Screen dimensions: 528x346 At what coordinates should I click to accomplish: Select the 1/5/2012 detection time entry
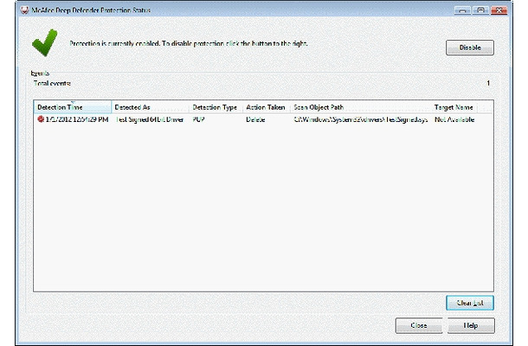pos(77,119)
